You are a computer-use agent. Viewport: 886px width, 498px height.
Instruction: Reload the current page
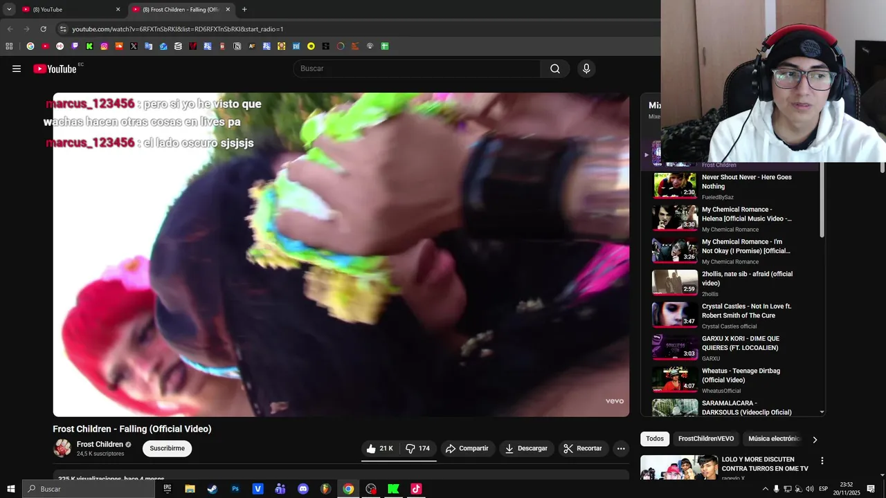pyautogui.click(x=43, y=29)
